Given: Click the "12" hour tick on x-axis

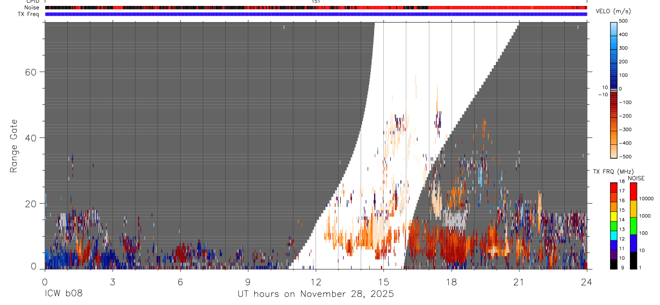Looking at the screenshot, I should tap(316, 282).
